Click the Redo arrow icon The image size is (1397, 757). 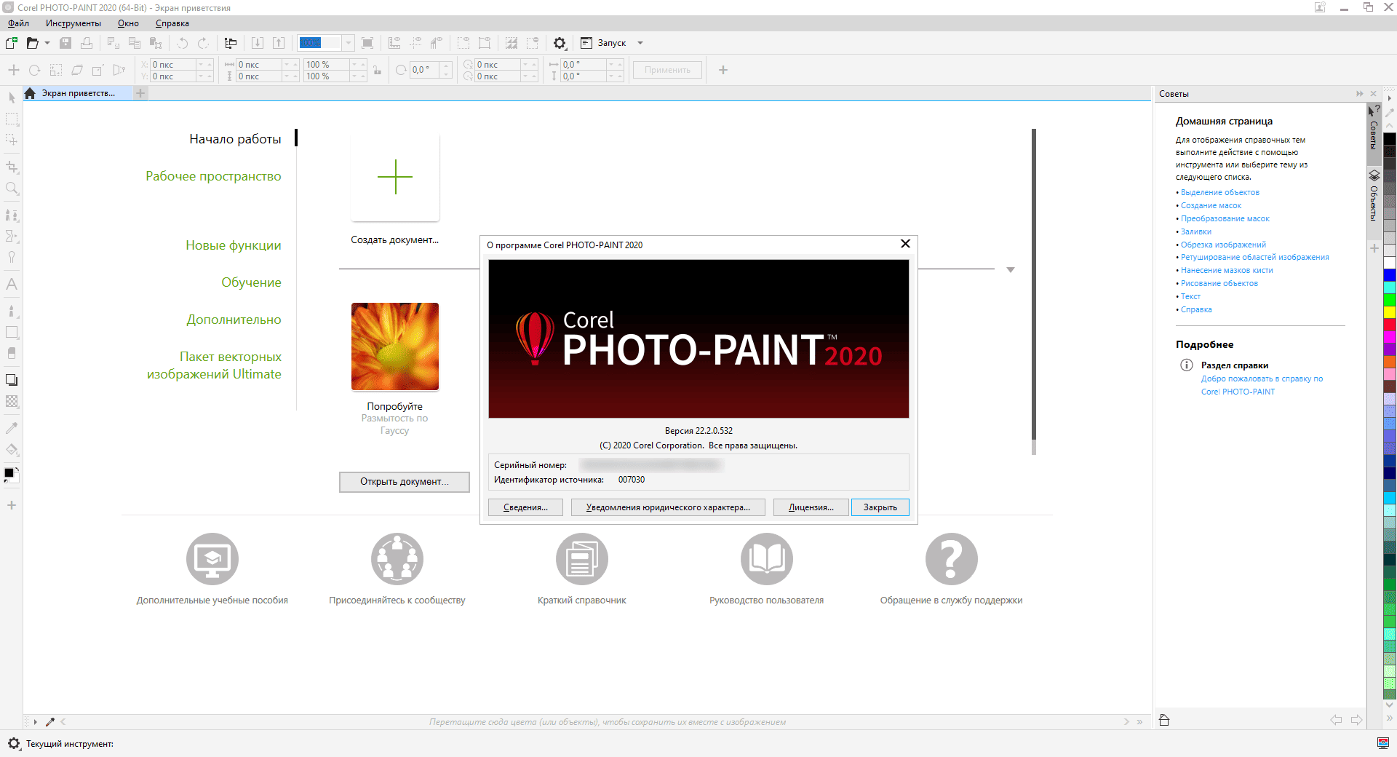coord(203,43)
